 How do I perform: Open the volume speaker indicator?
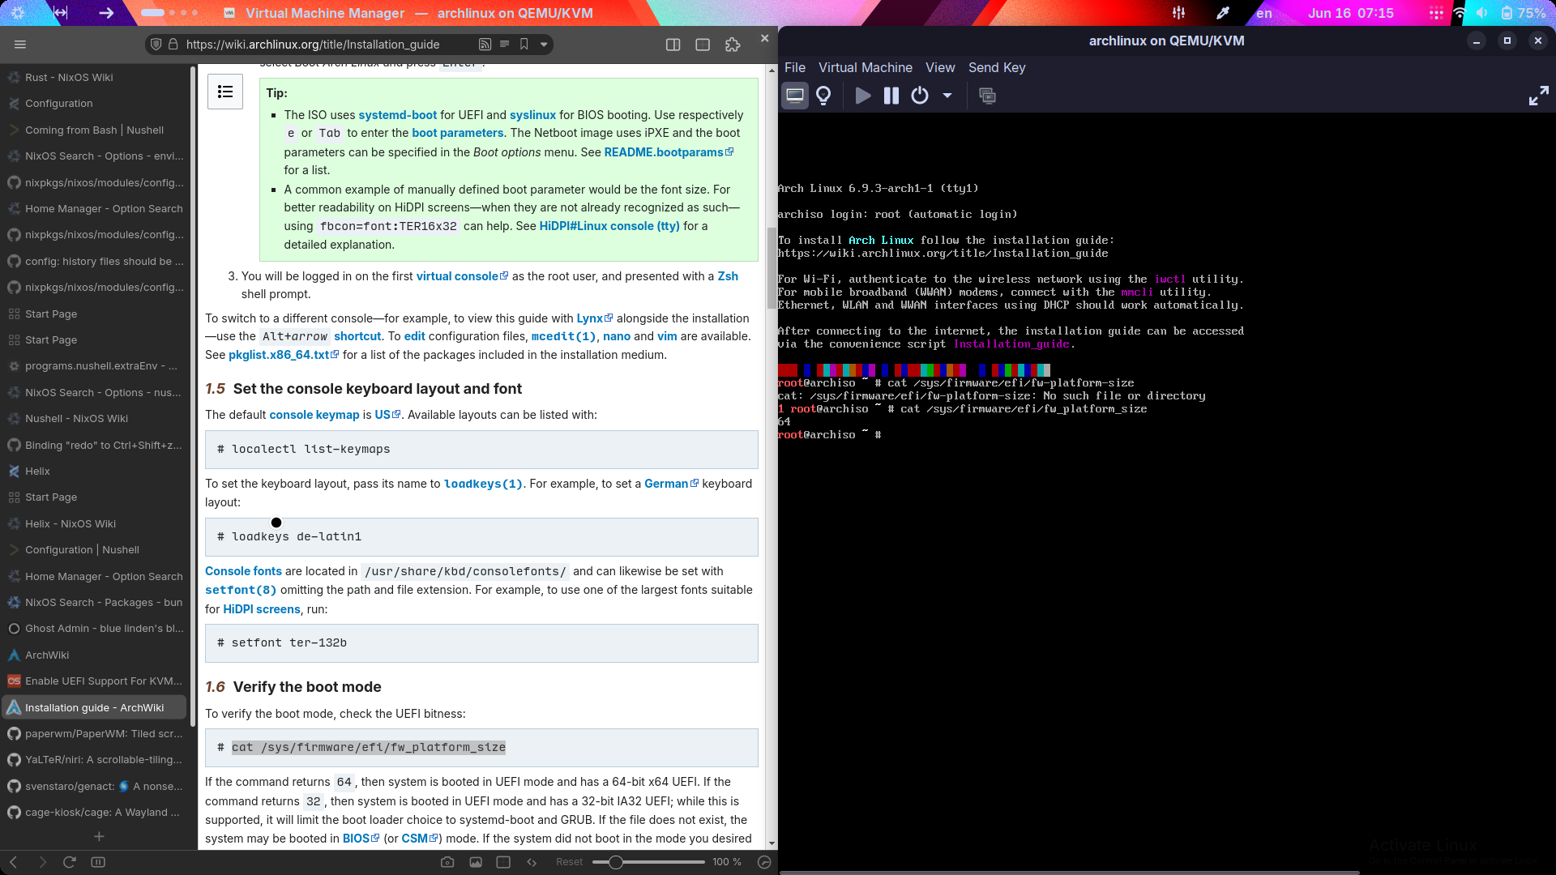[1481, 13]
